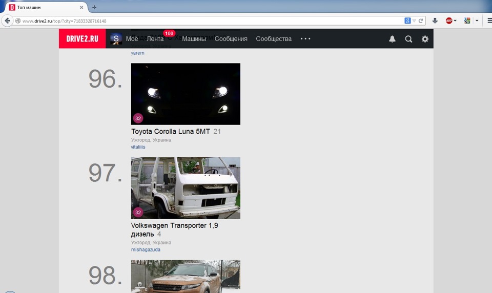Open the Volkswagen Transporter 1,9 дизель link

(x=174, y=229)
